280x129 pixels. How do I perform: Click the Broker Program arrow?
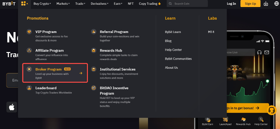pyautogui.click(x=81, y=73)
